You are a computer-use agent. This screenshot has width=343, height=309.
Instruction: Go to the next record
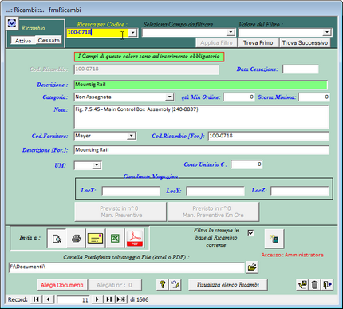pyautogui.click(x=97, y=299)
